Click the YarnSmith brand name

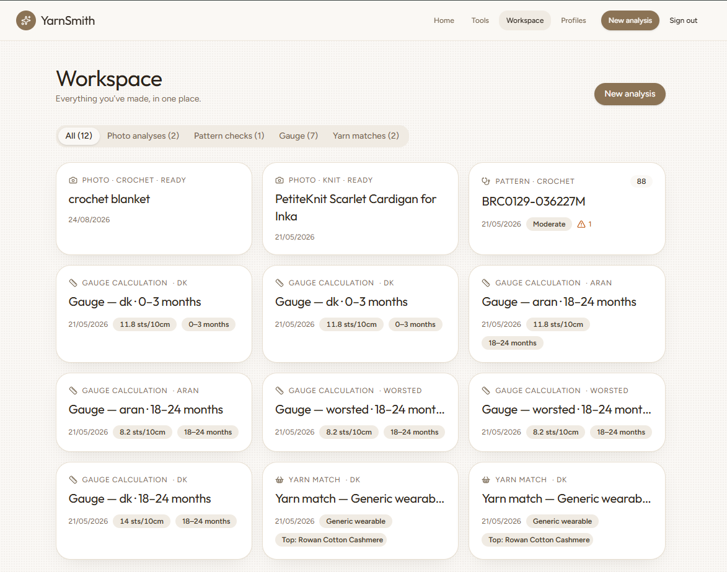[68, 20]
